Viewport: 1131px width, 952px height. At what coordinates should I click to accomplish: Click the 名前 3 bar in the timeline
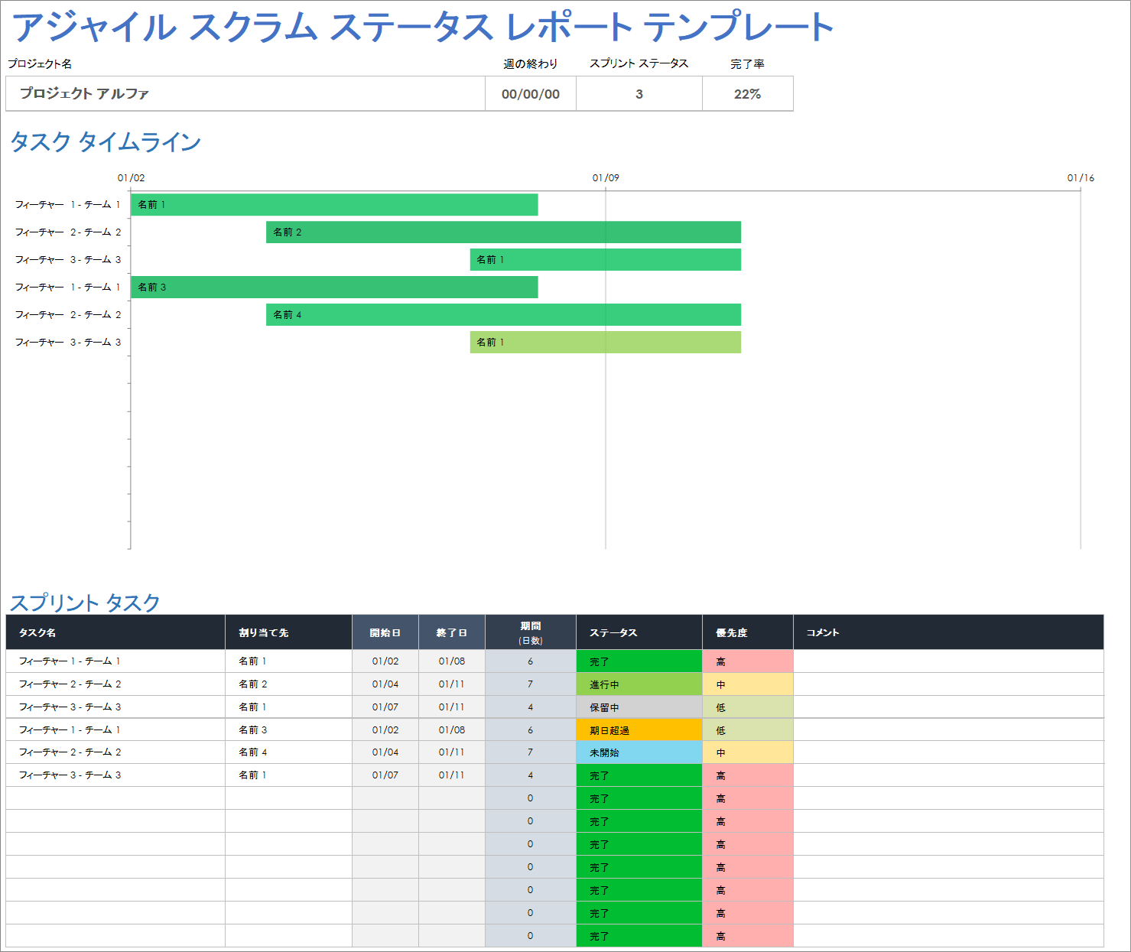334,287
